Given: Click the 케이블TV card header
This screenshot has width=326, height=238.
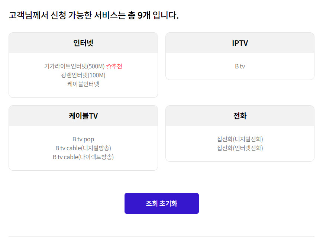Looking at the screenshot, I should 83,116.
